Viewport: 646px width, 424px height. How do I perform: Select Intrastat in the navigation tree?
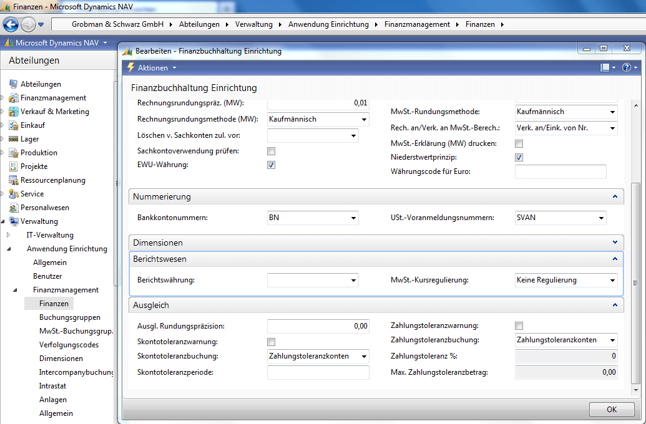52,386
